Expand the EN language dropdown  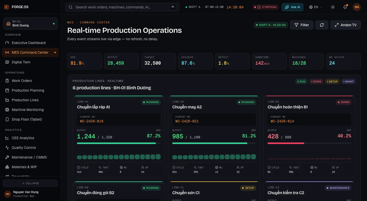(x=316, y=7)
